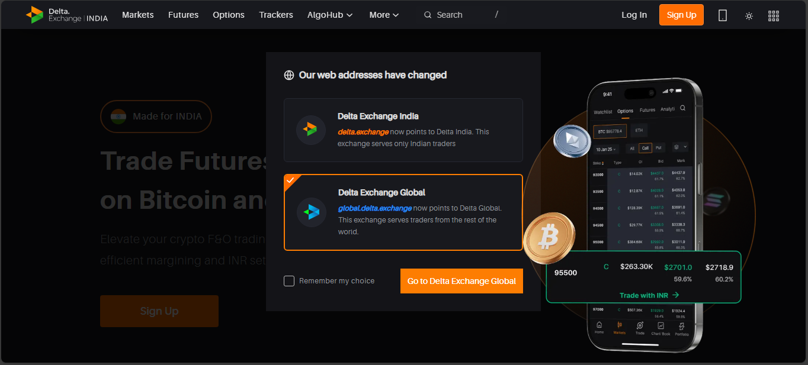The height and width of the screenshot is (365, 808).
Task: Click the Delta Exchange India logo
Action: click(67, 15)
